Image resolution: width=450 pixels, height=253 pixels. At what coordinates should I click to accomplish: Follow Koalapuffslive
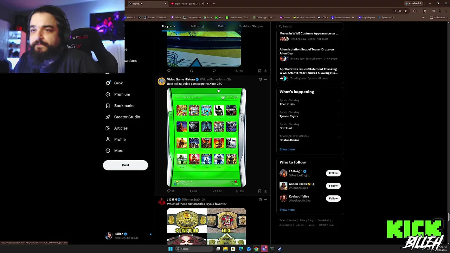click(333, 198)
